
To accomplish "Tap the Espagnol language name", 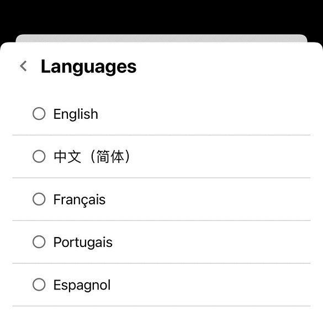I will pyautogui.click(x=82, y=285).
